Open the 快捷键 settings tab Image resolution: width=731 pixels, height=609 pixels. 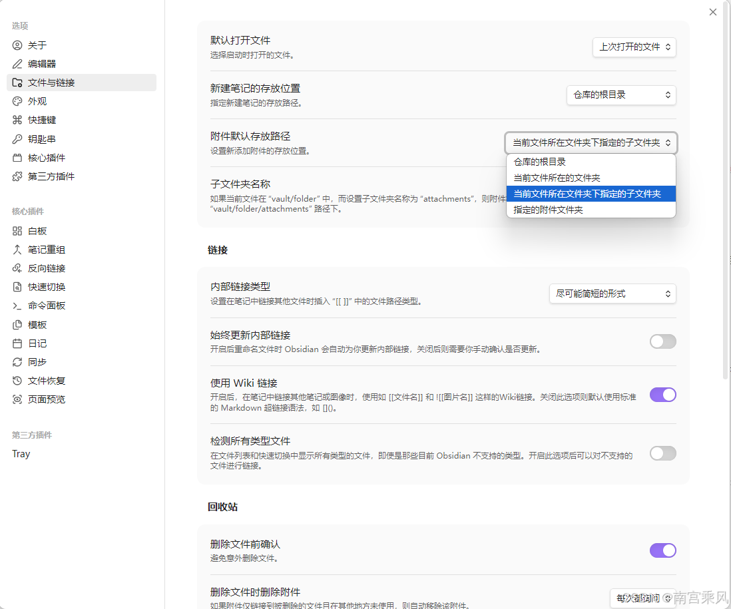click(x=82, y=120)
